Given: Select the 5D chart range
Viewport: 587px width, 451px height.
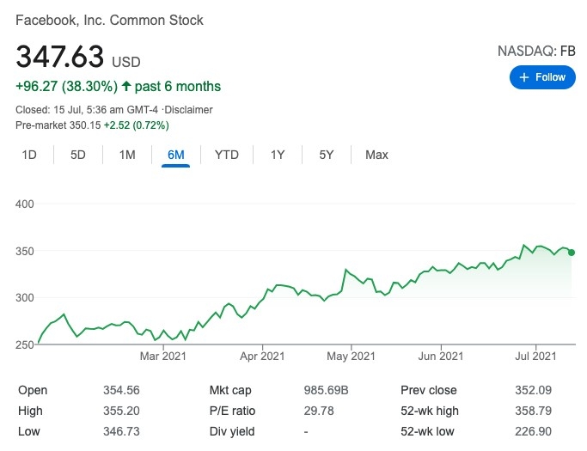Looking at the screenshot, I should (78, 155).
